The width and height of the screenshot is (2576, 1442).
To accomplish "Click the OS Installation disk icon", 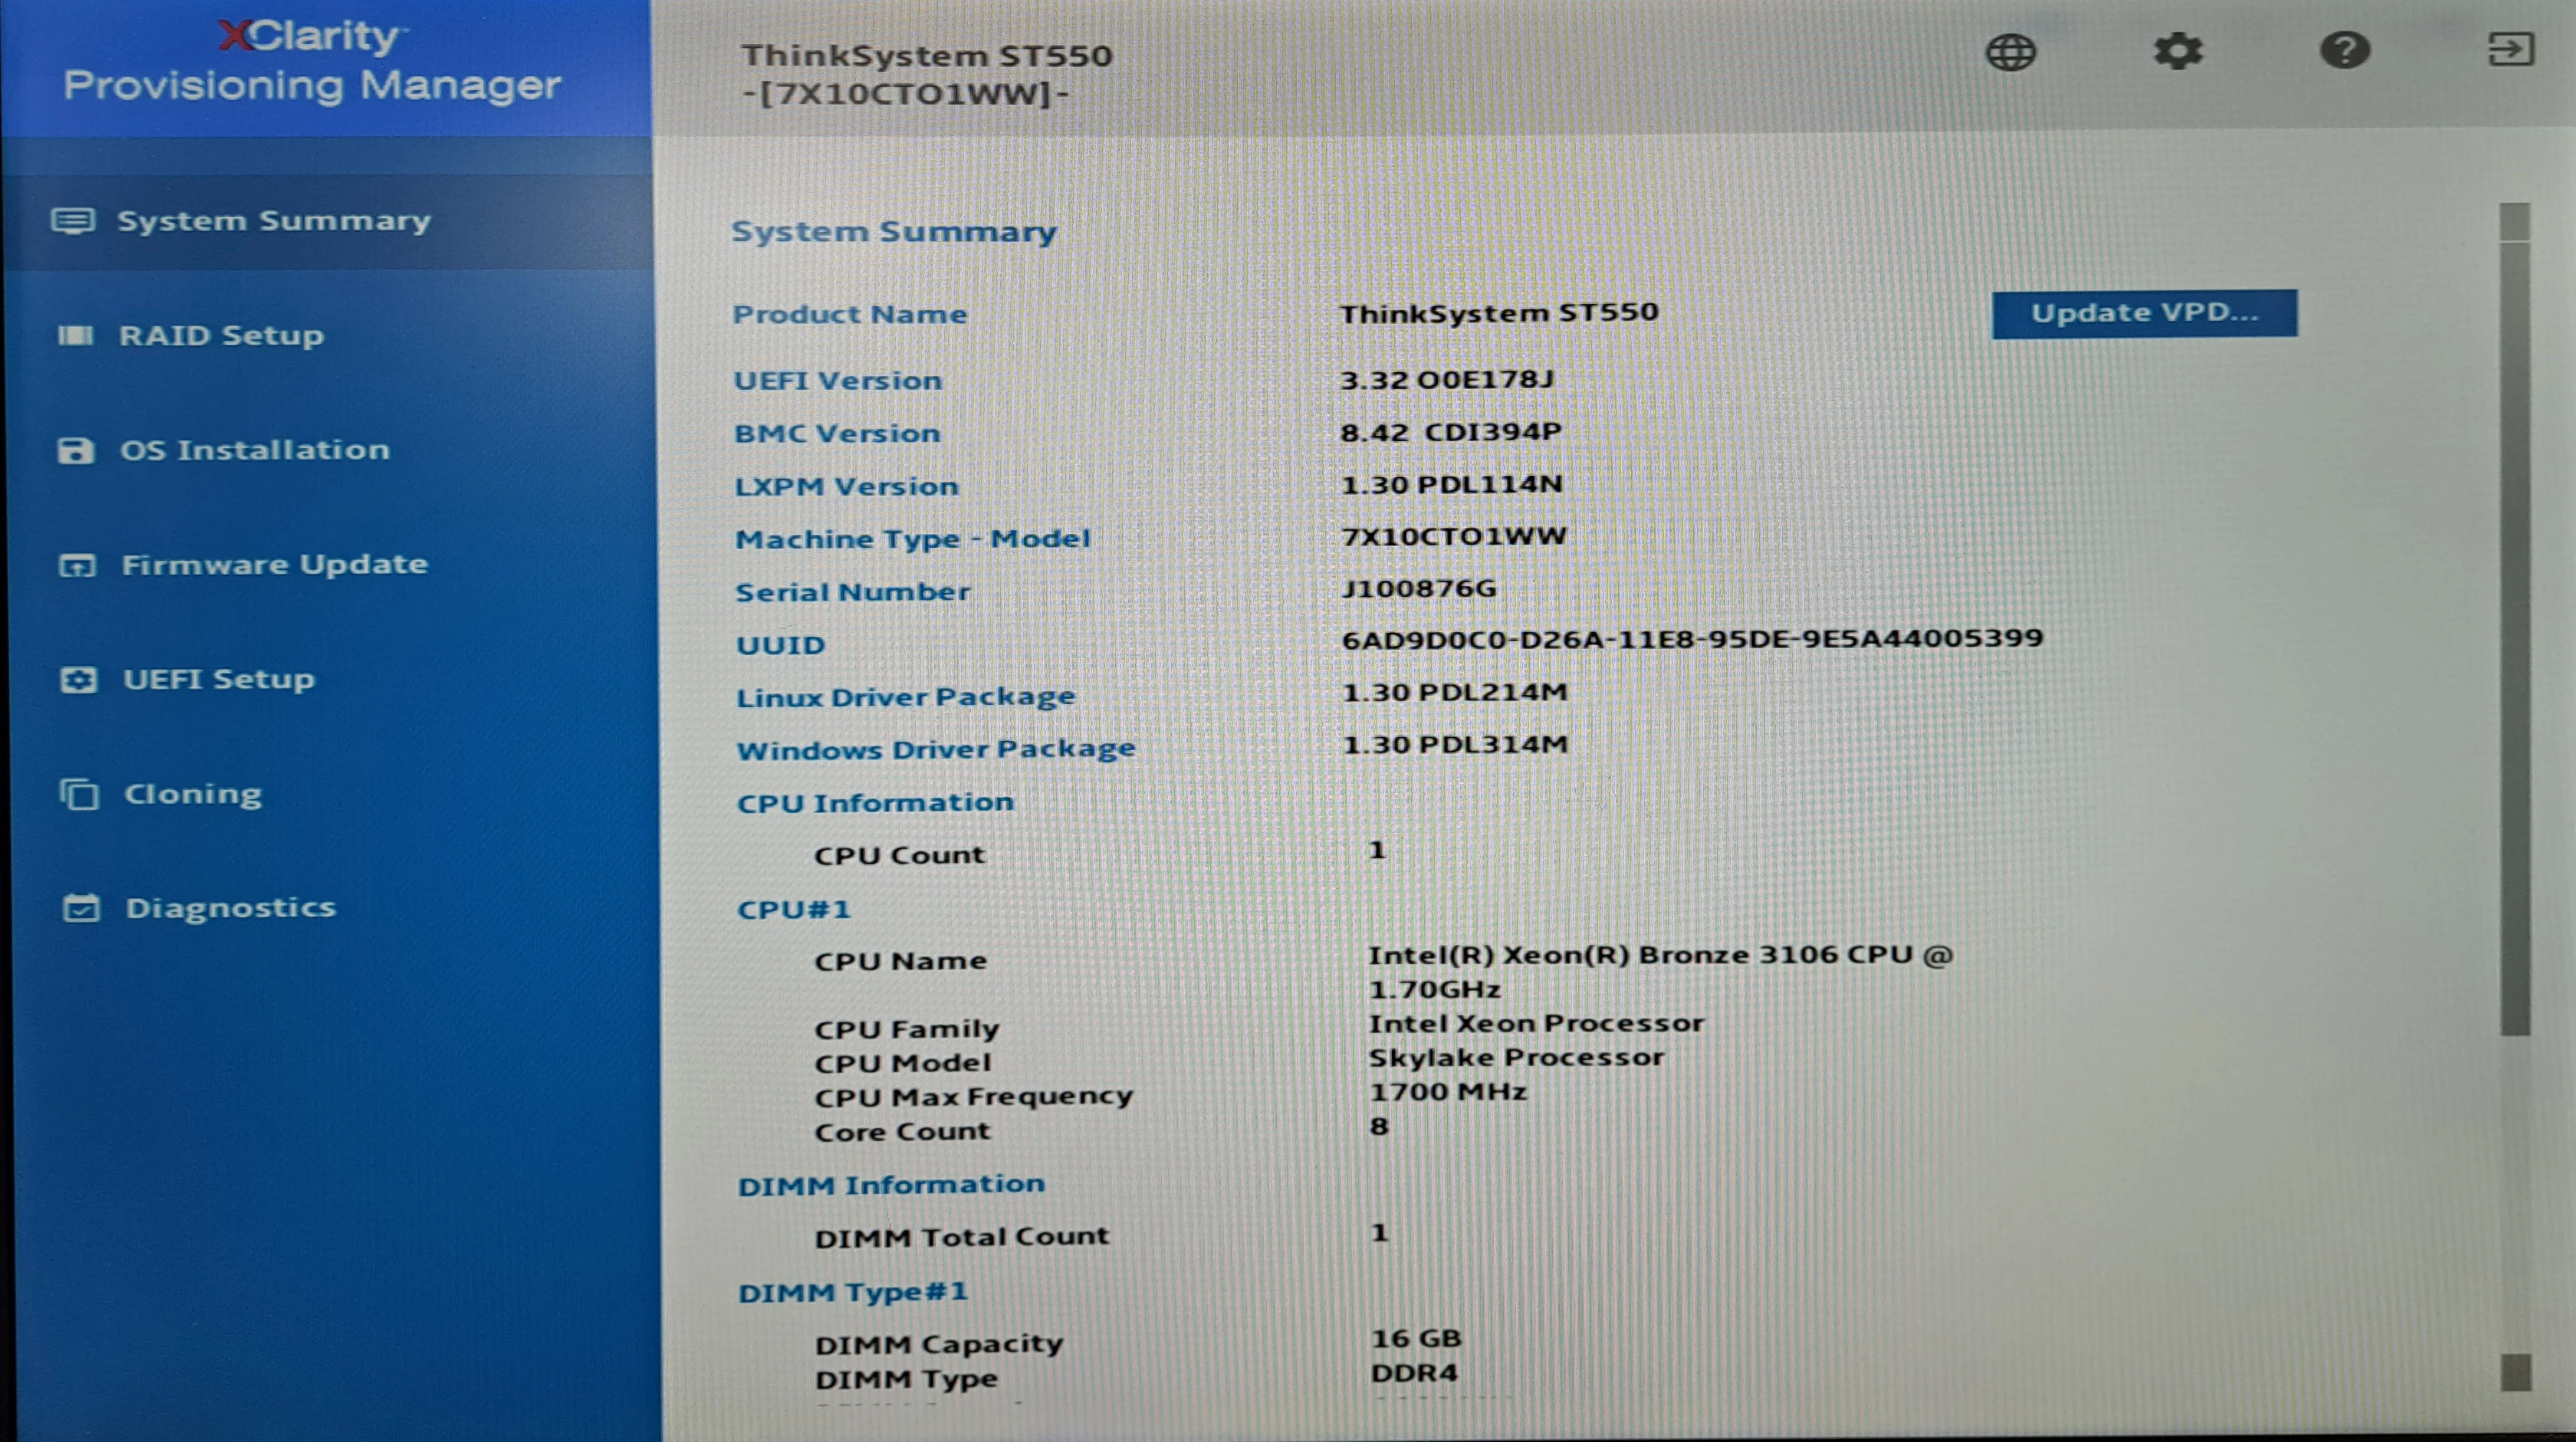I will coord(75,451).
